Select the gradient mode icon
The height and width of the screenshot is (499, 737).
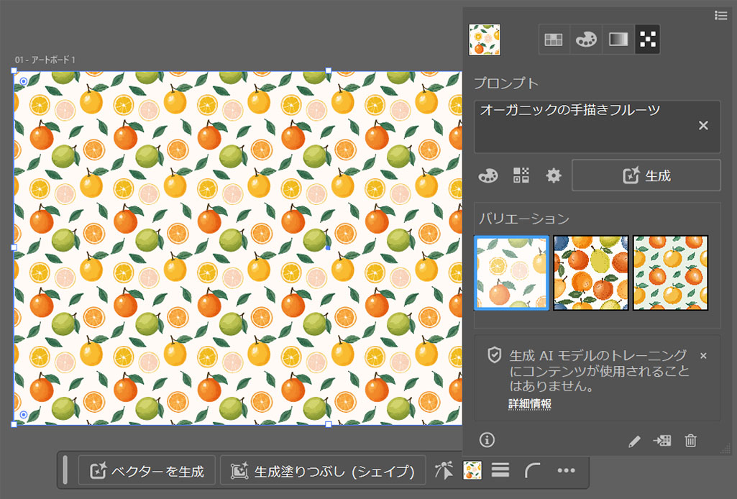click(618, 40)
